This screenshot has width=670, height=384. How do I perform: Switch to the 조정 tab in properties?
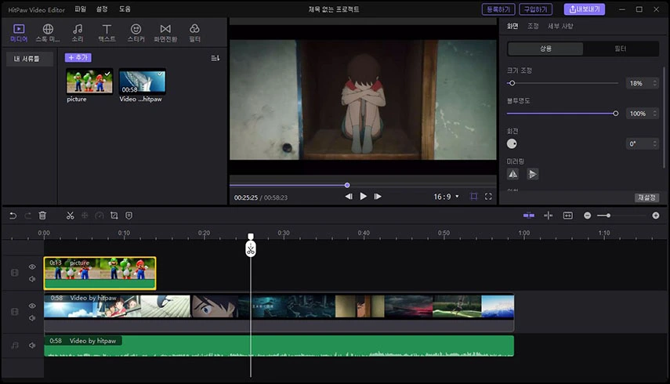(x=533, y=26)
